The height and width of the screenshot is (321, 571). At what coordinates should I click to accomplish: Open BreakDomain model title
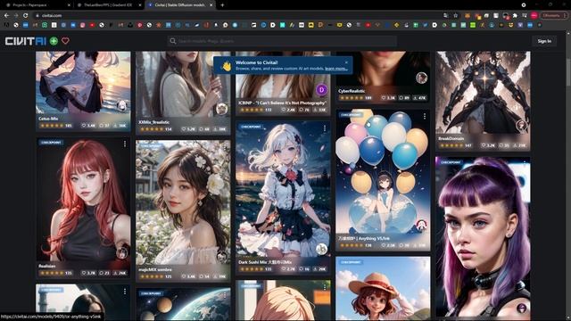point(451,139)
